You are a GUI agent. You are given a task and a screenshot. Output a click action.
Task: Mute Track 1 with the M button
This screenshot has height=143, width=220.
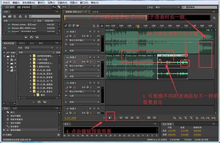[90, 32]
